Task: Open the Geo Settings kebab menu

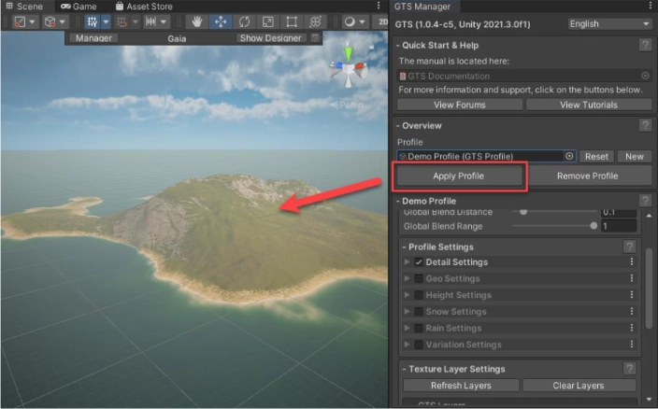Action: point(632,278)
